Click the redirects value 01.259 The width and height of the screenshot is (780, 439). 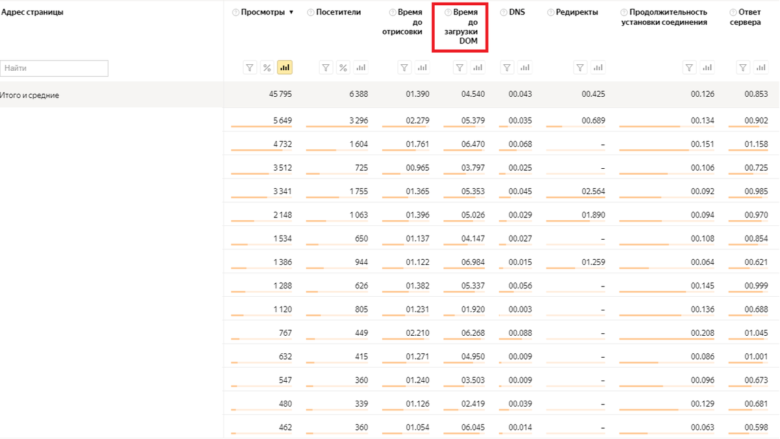point(593,262)
